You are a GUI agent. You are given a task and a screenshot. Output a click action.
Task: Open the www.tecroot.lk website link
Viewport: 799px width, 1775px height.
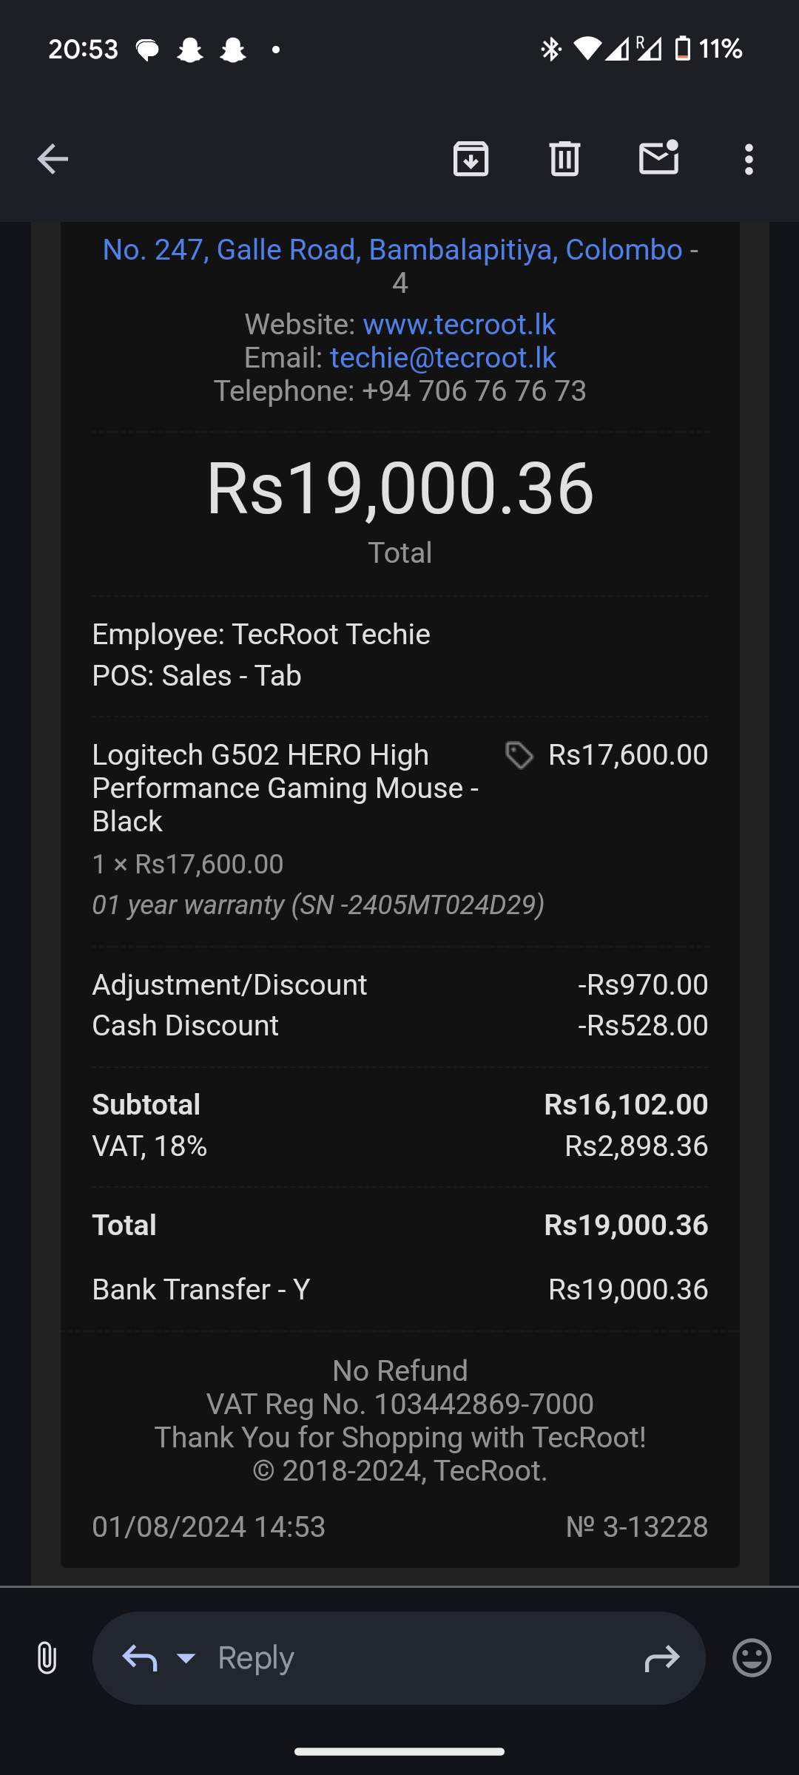tap(459, 324)
